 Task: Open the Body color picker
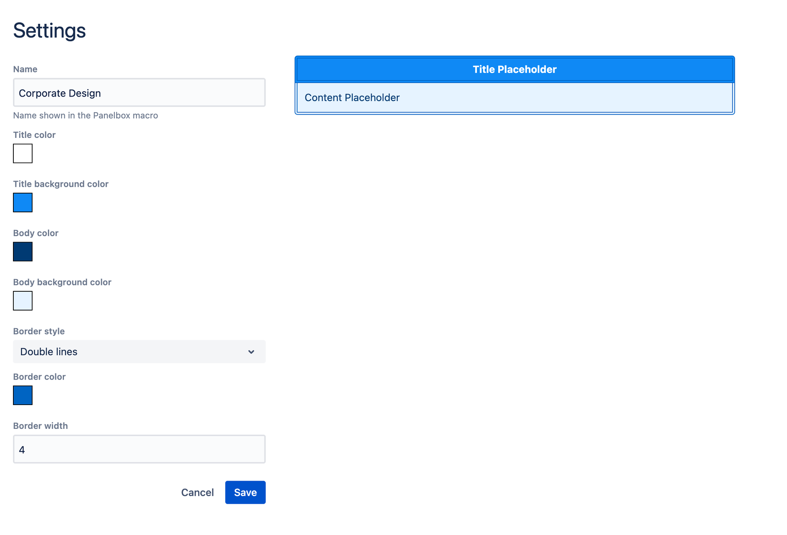[x=23, y=252]
